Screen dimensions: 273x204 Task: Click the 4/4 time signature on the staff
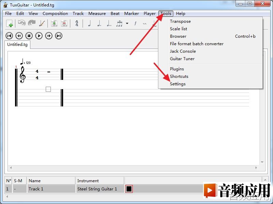tap(37, 74)
